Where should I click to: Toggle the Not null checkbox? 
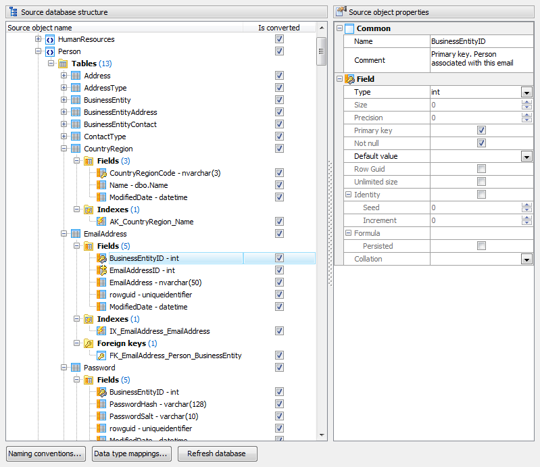(481, 143)
